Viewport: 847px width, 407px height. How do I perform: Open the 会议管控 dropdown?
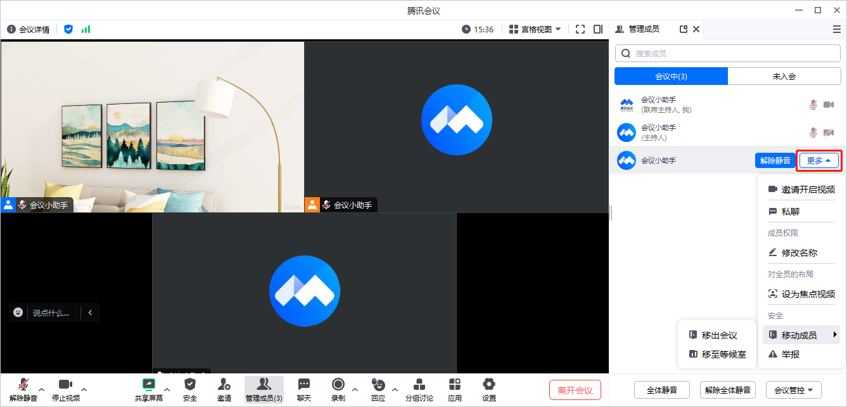coord(794,390)
